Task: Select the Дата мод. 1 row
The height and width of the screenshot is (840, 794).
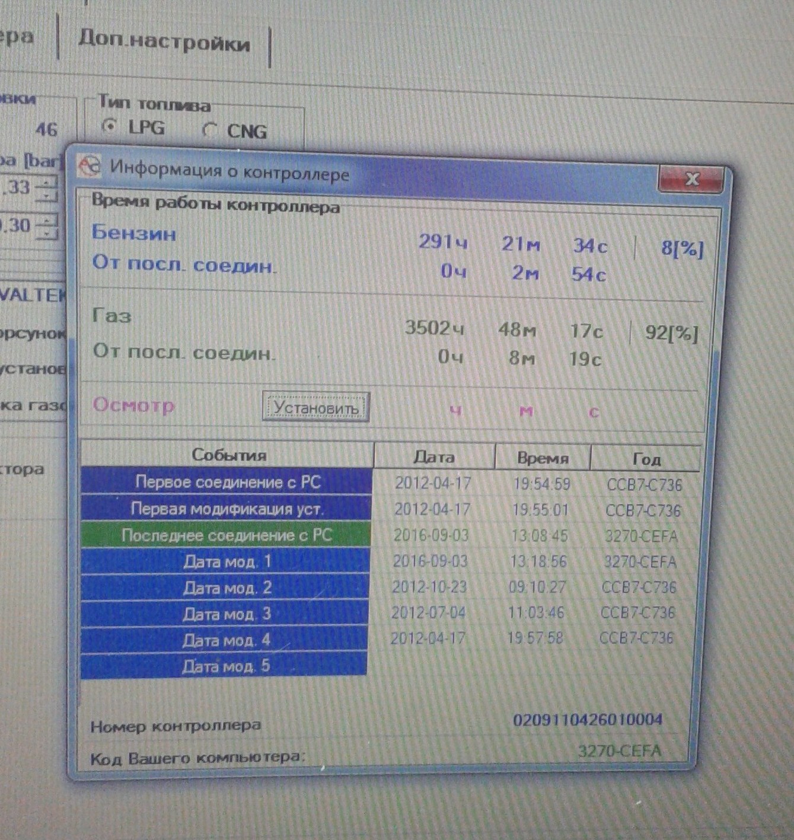Action: 225,561
